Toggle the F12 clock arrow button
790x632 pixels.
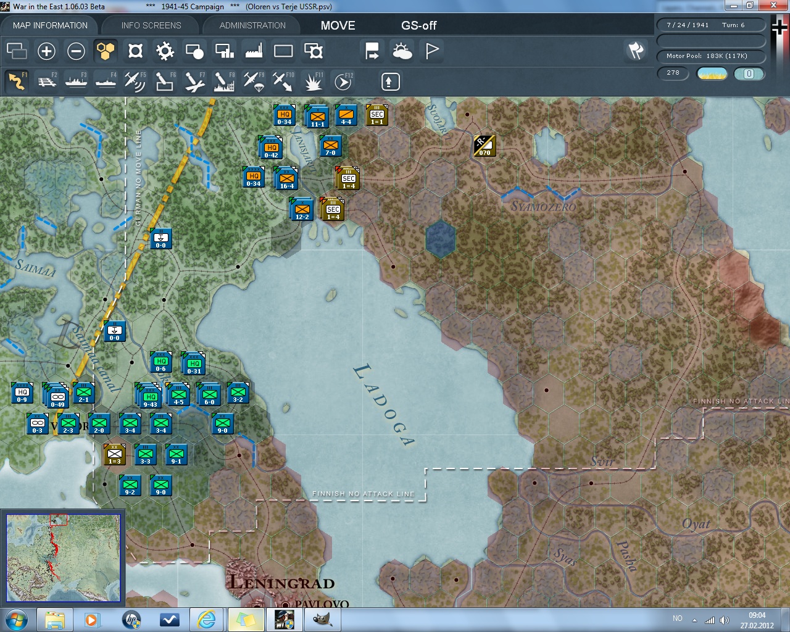343,81
